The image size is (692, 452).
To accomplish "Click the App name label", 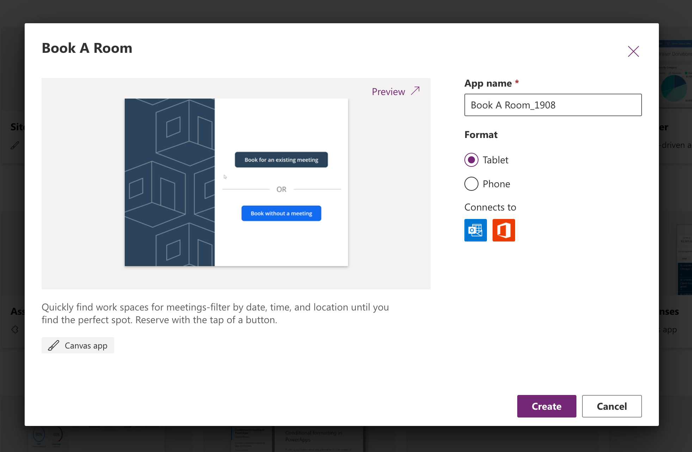I will pyautogui.click(x=488, y=83).
